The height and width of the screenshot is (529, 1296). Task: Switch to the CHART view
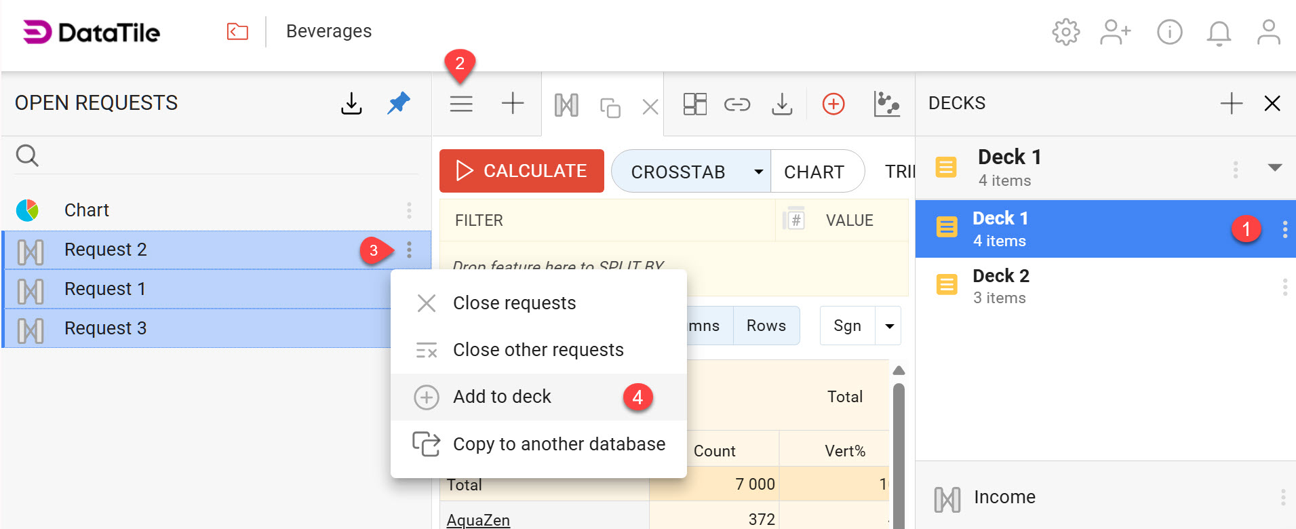tap(814, 172)
